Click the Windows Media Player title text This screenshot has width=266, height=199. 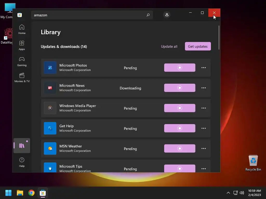tap(78, 106)
